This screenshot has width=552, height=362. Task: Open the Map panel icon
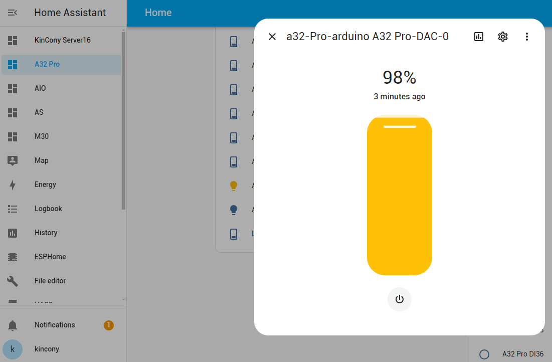(13, 160)
